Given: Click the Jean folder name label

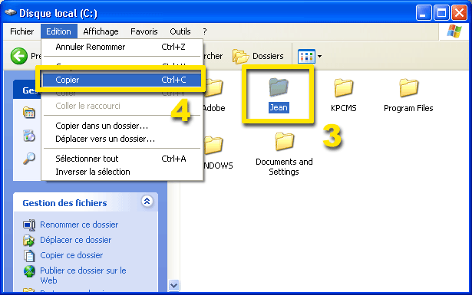Looking at the screenshot, I should 279,107.
